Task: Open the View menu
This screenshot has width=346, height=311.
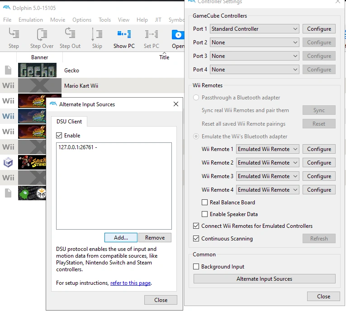Action: coord(123,19)
